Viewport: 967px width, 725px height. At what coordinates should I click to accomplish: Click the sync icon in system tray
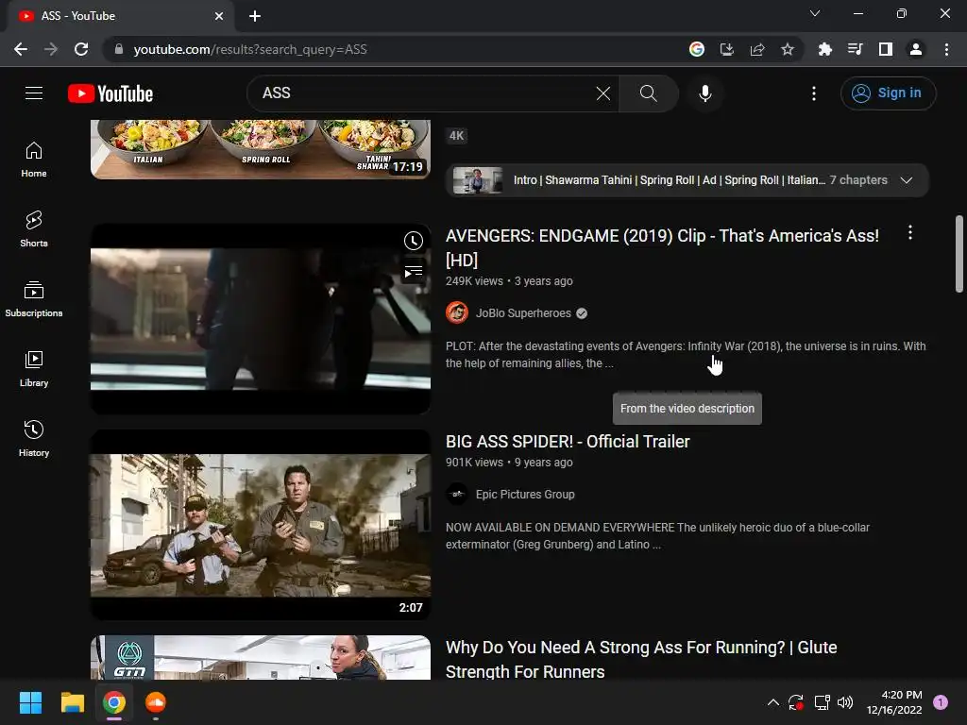[795, 702]
